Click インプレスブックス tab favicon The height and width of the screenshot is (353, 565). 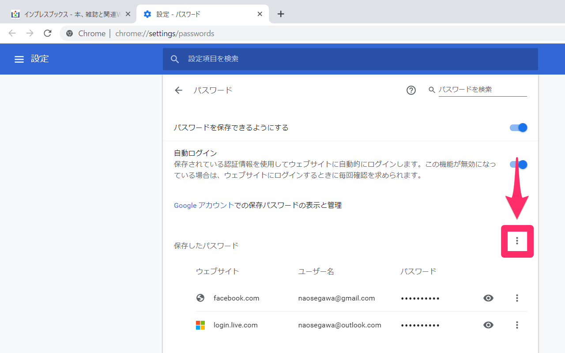tap(15, 14)
